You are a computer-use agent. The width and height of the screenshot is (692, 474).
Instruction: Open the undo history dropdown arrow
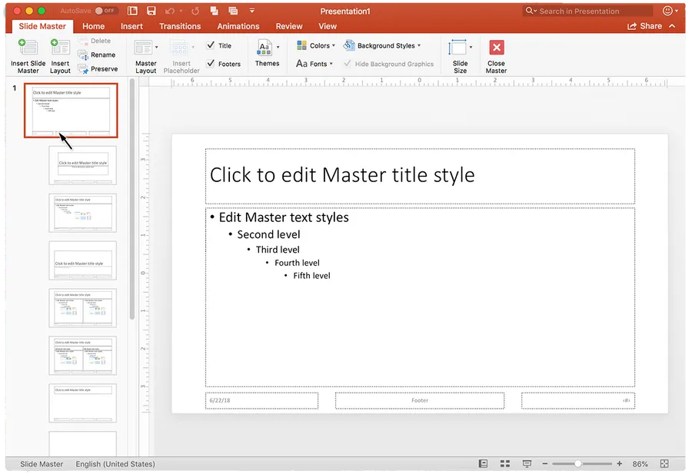point(181,11)
